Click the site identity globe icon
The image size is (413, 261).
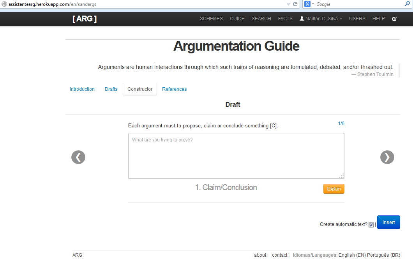[x=4, y=4]
